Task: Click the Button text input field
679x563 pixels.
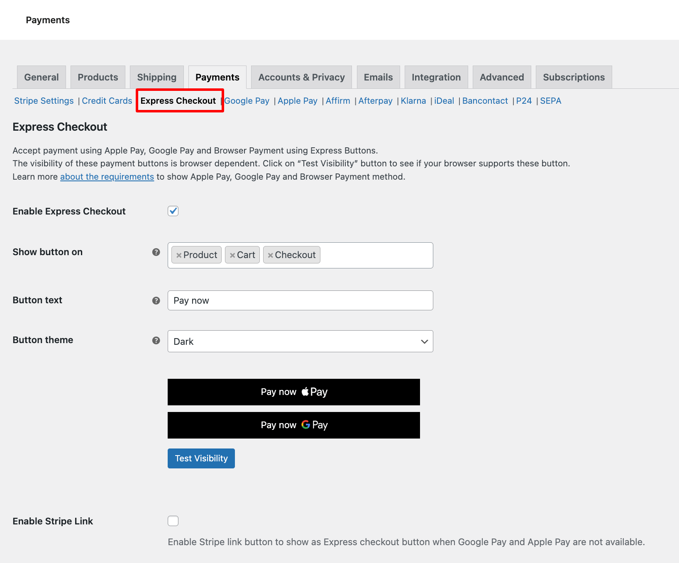Action: [x=300, y=300]
